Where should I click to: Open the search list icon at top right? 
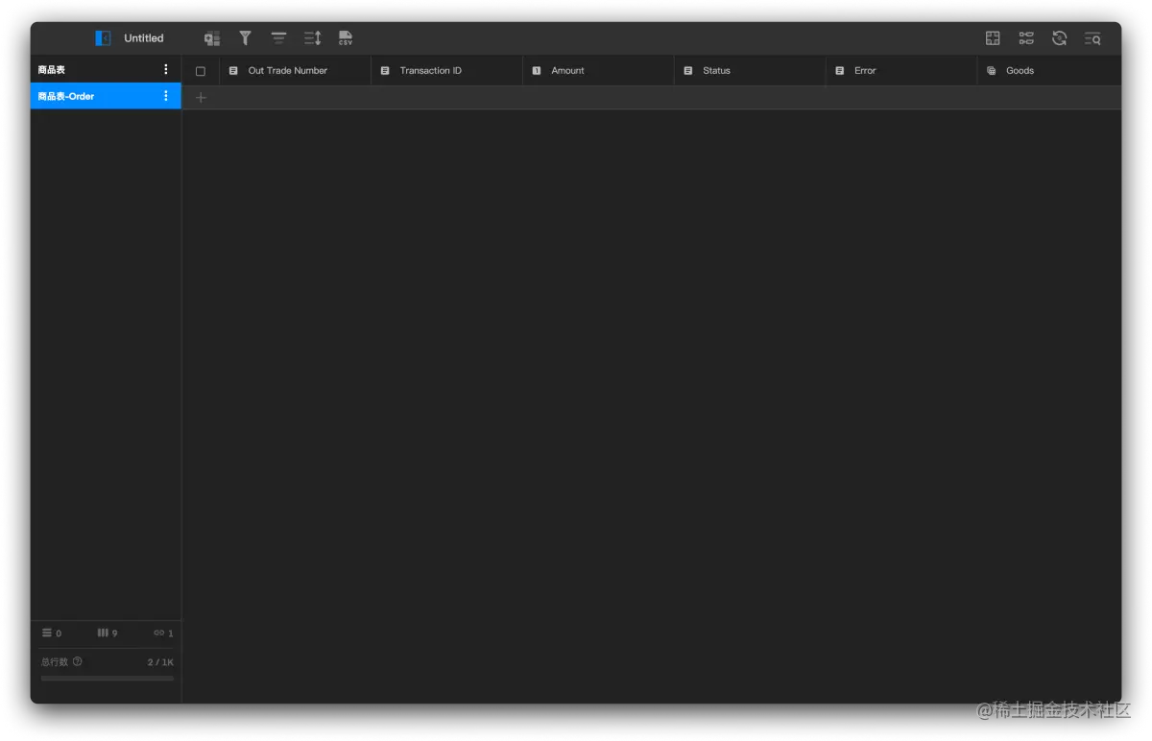(1092, 38)
